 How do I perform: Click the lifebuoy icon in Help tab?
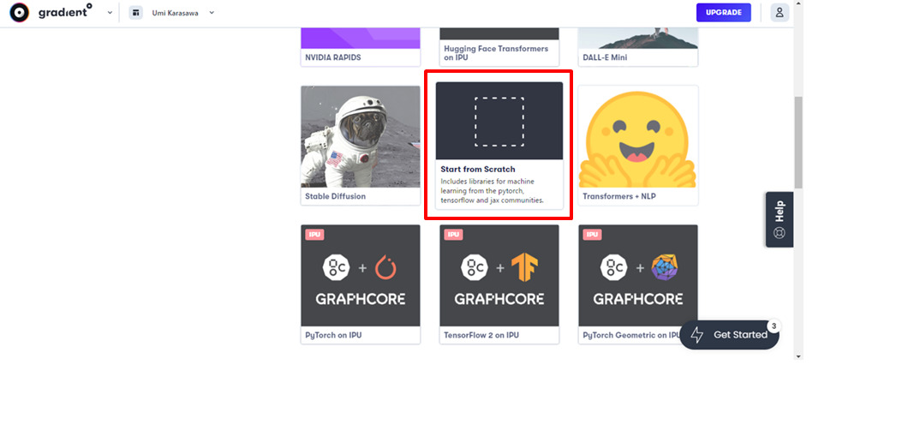(780, 232)
